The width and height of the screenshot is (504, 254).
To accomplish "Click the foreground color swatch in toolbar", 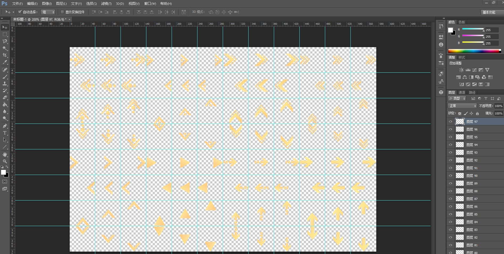I will pyautogui.click(x=3, y=172).
